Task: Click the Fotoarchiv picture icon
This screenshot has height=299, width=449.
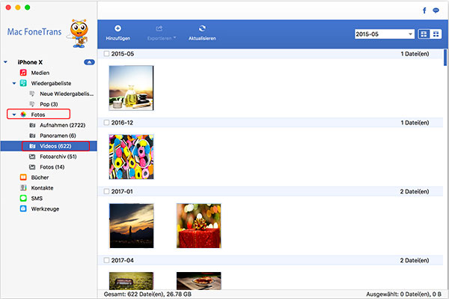Action: (32, 157)
